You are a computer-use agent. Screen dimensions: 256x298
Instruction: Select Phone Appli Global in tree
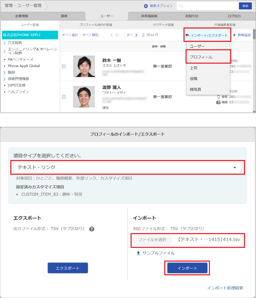24,66
